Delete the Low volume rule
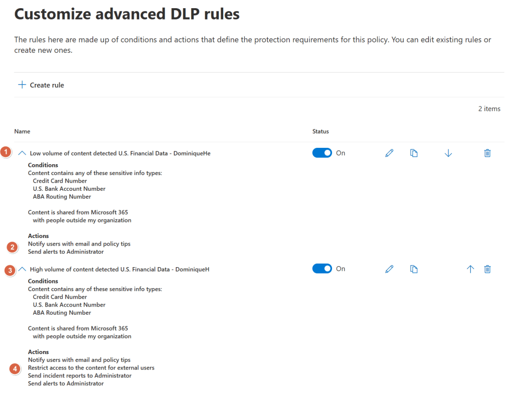This screenshot has width=524, height=394. tap(487, 153)
